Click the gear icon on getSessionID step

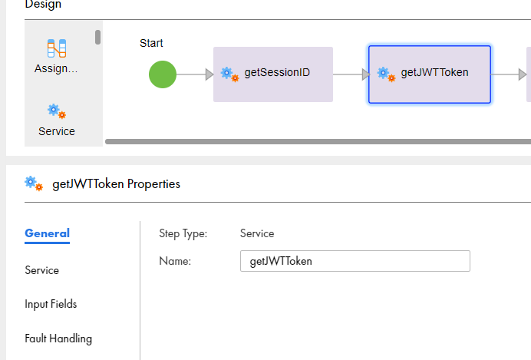229,74
